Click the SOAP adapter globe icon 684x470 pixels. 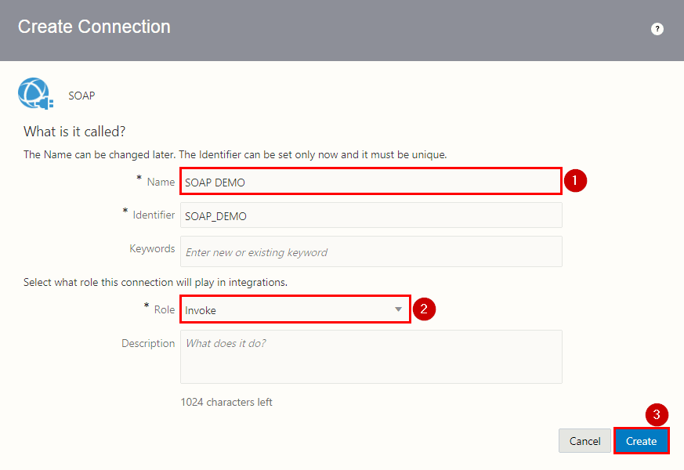(x=34, y=95)
